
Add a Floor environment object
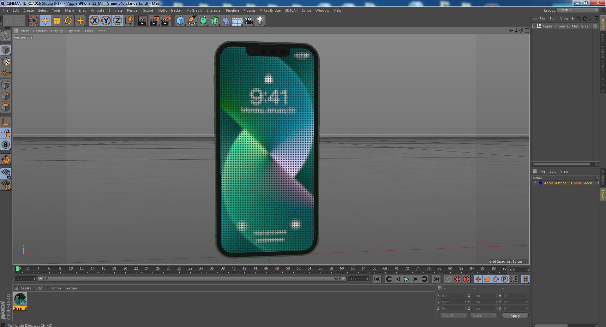(x=237, y=21)
